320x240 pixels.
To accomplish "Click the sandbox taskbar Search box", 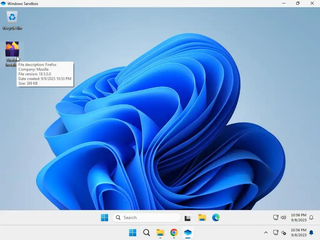I will coord(146,217).
